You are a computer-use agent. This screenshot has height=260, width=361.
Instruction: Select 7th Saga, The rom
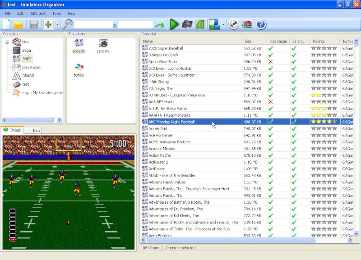[160, 88]
